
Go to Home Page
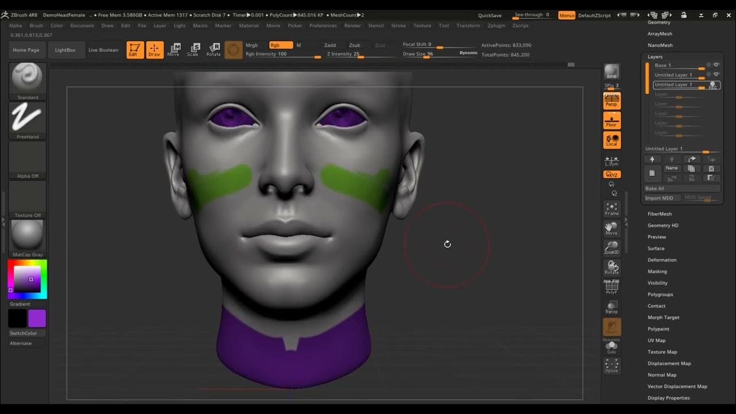[26, 50]
